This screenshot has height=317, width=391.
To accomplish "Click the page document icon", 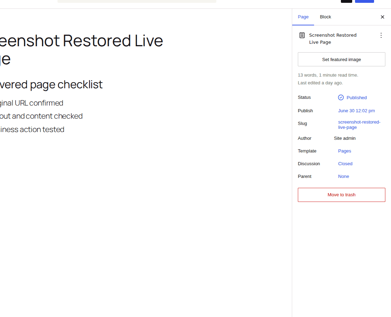I will click(302, 35).
